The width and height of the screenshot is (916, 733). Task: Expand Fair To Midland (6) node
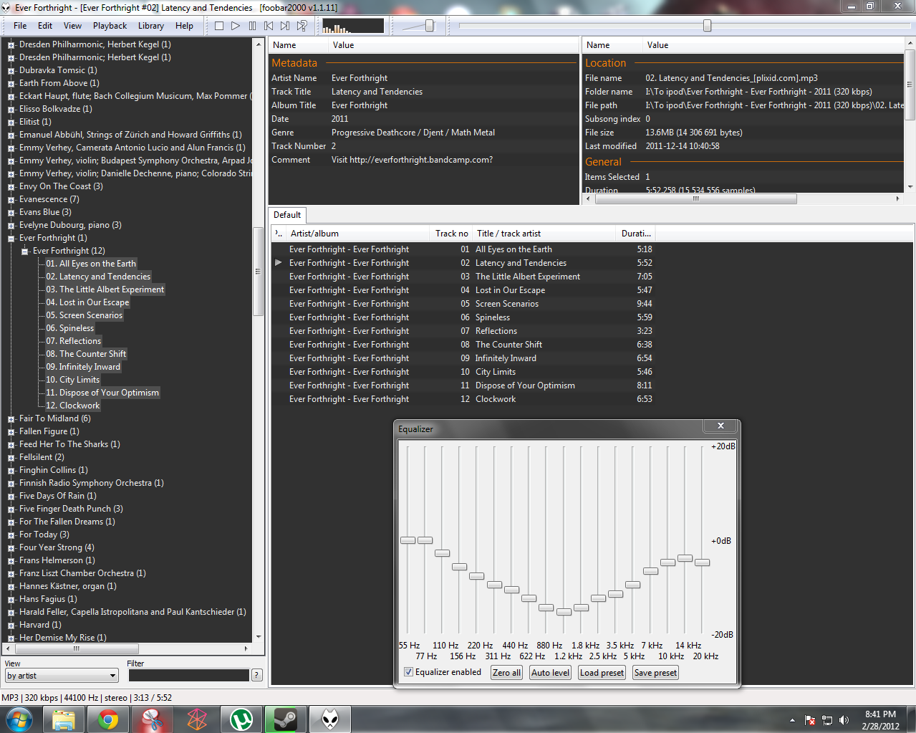pos(11,419)
